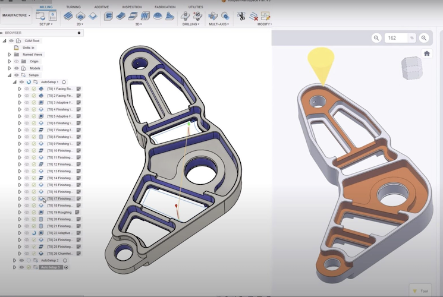
Task: Open the DRILLING dropdown menu
Action: point(191,24)
